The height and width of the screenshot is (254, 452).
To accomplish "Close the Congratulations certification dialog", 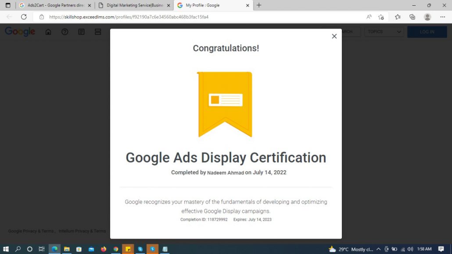I will (334, 36).
